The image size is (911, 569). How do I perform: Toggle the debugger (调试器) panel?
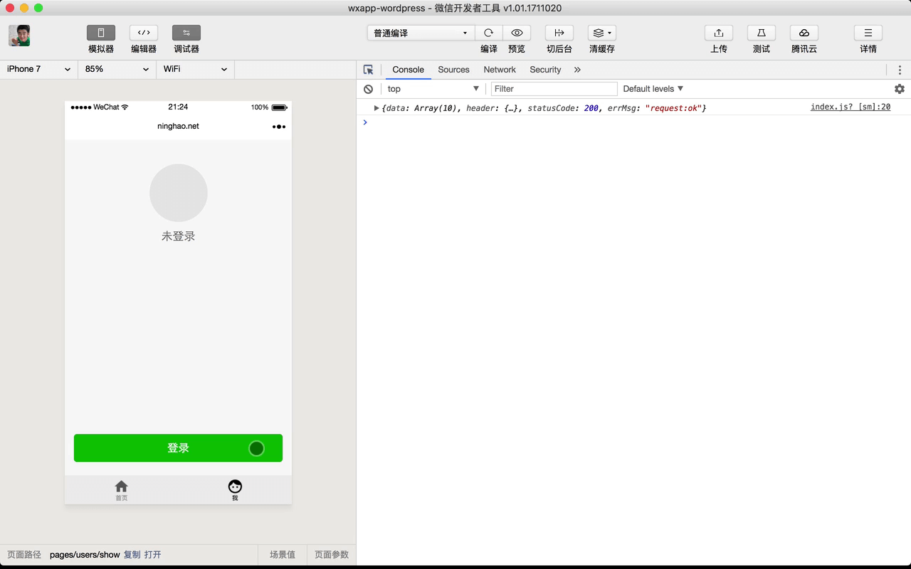pyautogui.click(x=186, y=33)
